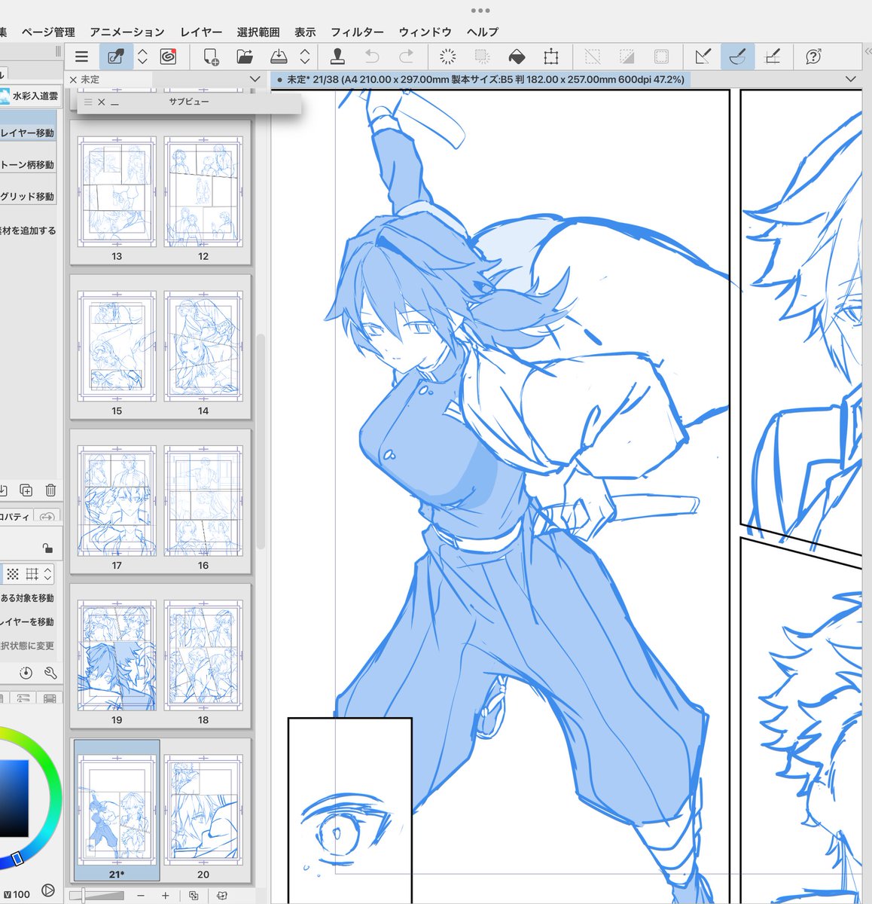Open page 17 thumbnail
This screenshot has width=872, height=904.
point(117,501)
